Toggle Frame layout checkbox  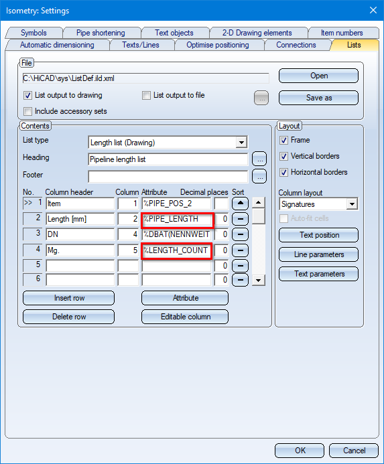click(x=284, y=140)
